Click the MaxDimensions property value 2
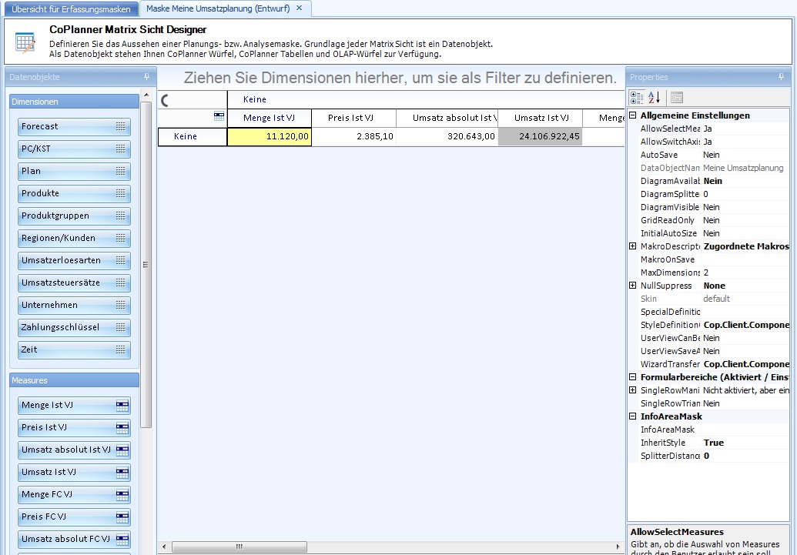This screenshot has height=555, width=797. tap(745, 272)
